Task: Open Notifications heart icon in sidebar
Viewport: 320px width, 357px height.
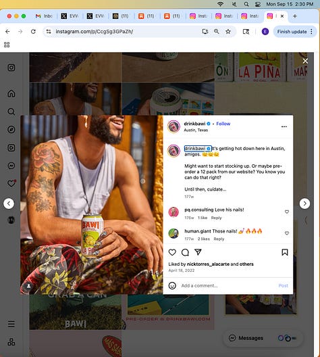Action: [x=11, y=183]
